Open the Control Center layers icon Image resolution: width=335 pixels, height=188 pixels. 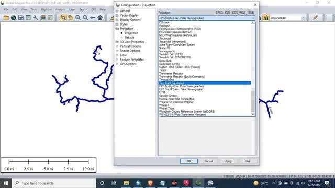(x=43, y=18)
